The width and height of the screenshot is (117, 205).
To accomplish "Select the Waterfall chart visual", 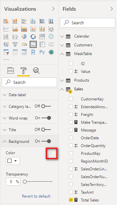I will point(6,37).
